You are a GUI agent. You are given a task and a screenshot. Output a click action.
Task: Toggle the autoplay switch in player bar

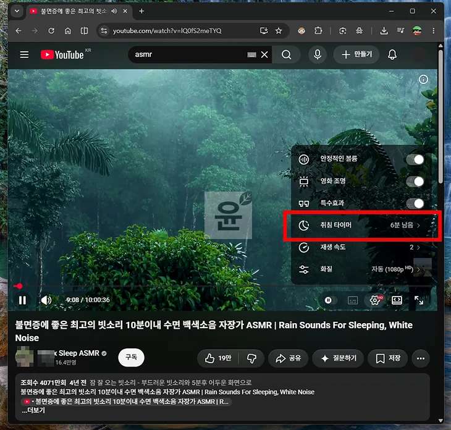click(x=330, y=300)
